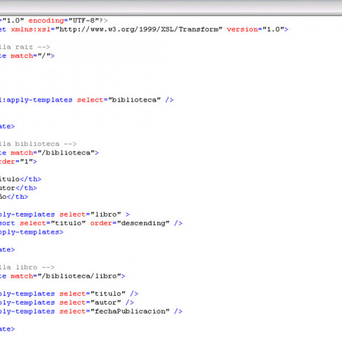The image size is (342, 342).
Task: Click the match="/biblioteca/libro" attribute
Action: click(66, 276)
